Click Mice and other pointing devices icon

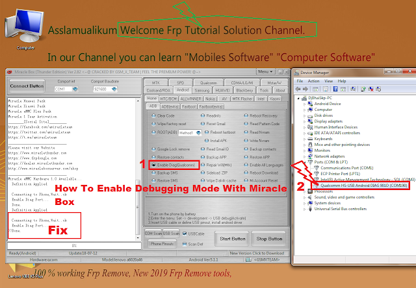pos(310,145)
